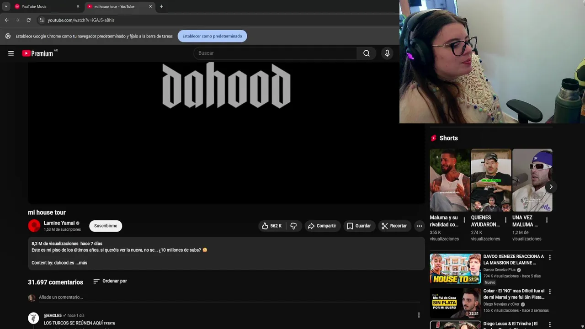Open the tab search dropdown arrow
585x329 pixels.
pos(5,7)
